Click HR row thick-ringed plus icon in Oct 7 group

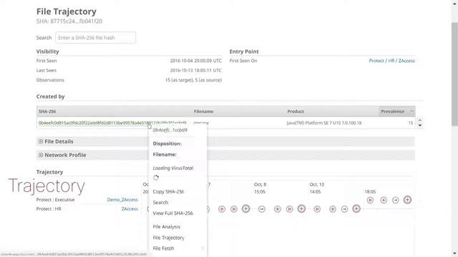246,208
